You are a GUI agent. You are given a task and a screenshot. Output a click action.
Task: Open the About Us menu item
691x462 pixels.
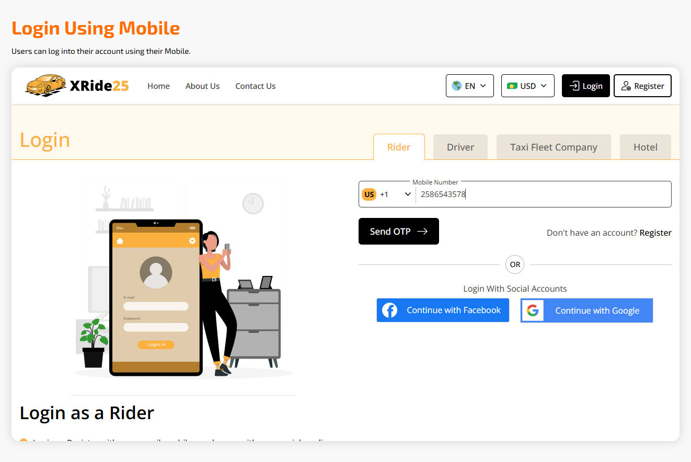tap(202, 86)
